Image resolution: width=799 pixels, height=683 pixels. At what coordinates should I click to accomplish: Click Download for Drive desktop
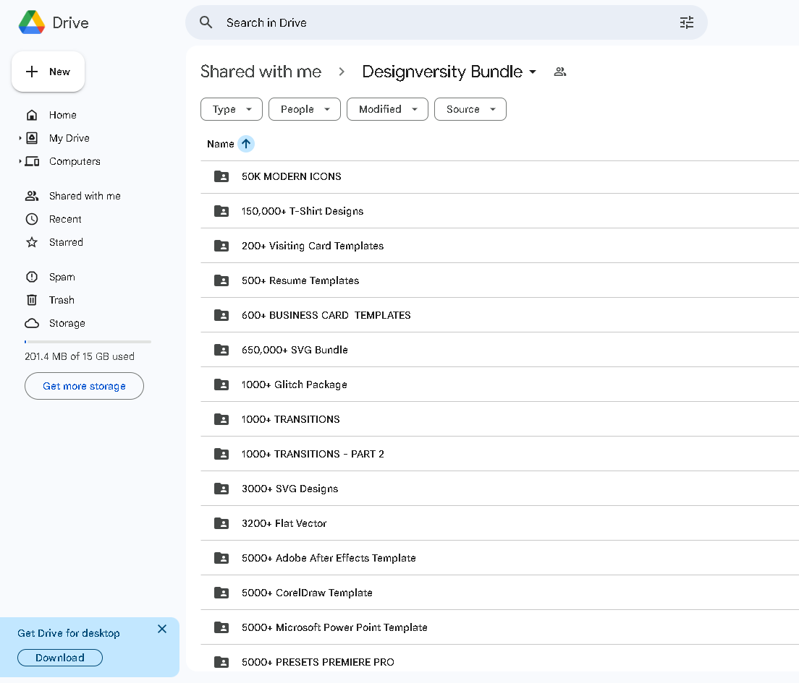point(60,658)
